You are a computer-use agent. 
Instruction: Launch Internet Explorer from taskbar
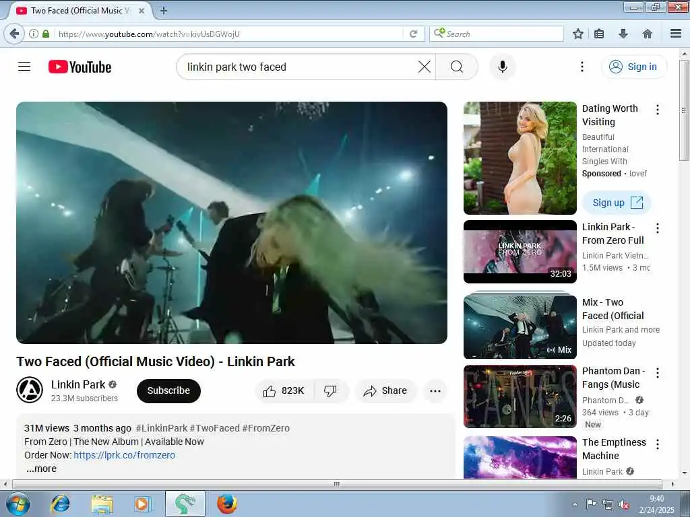coord(60,504)
